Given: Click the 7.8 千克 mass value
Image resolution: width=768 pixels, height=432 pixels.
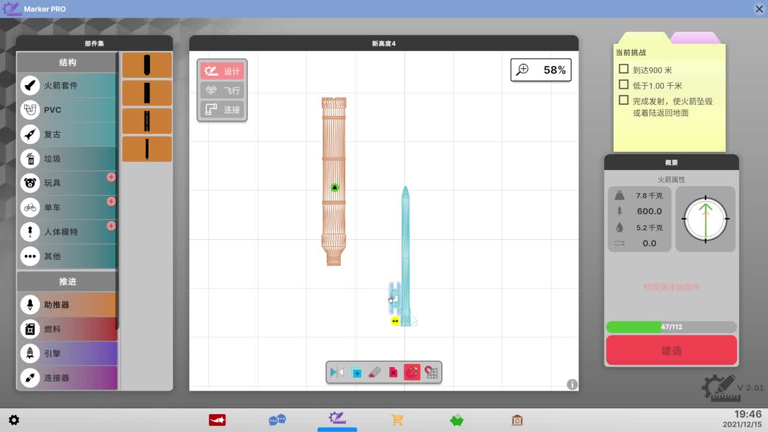Looking at the screenshot, I should coord(649,196).
